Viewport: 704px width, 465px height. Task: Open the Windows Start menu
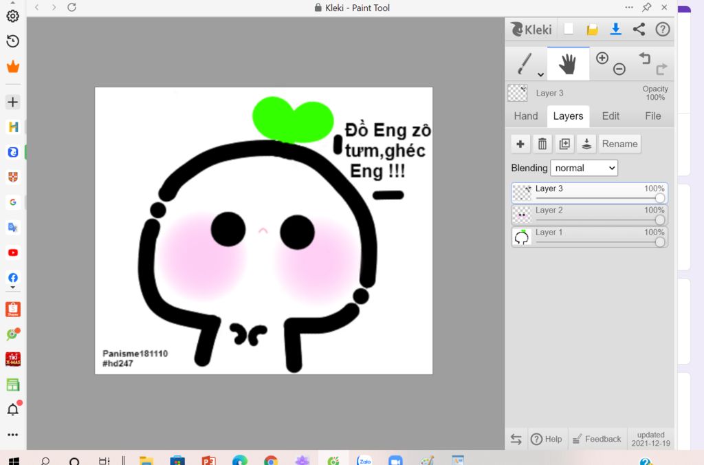(x=14, y=461)
